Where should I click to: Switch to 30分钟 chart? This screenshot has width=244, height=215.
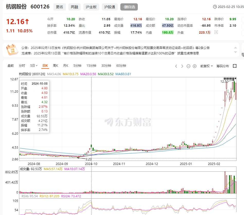[106, 66]
